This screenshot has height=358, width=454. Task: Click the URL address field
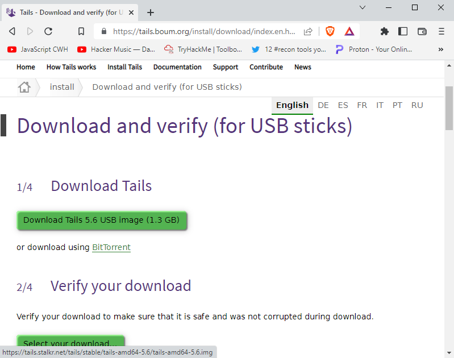(205, 32)
